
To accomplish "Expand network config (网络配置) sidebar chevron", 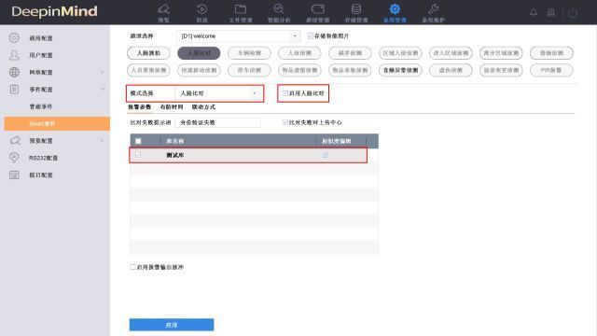I will click(x=102, y=72).
